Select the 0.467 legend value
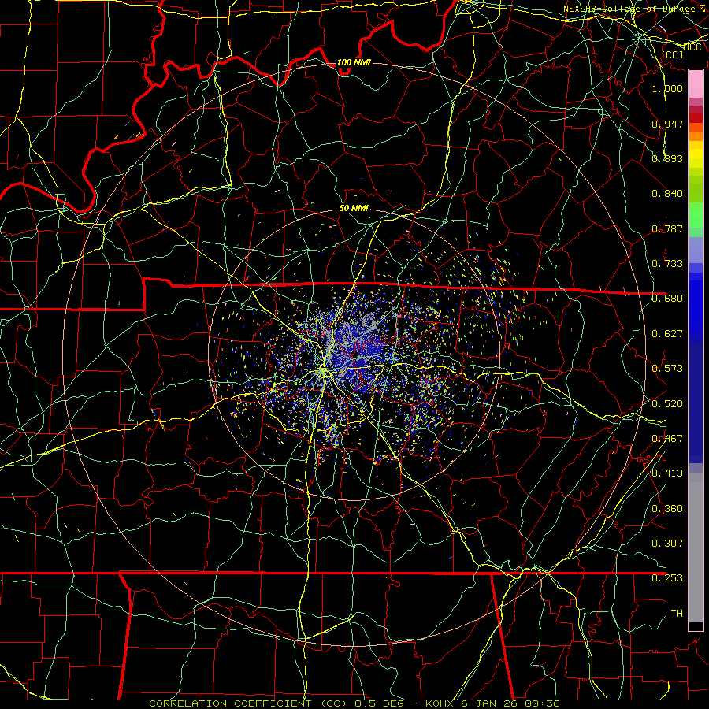This screenshot has height=709, width=709. click(667, 439)
